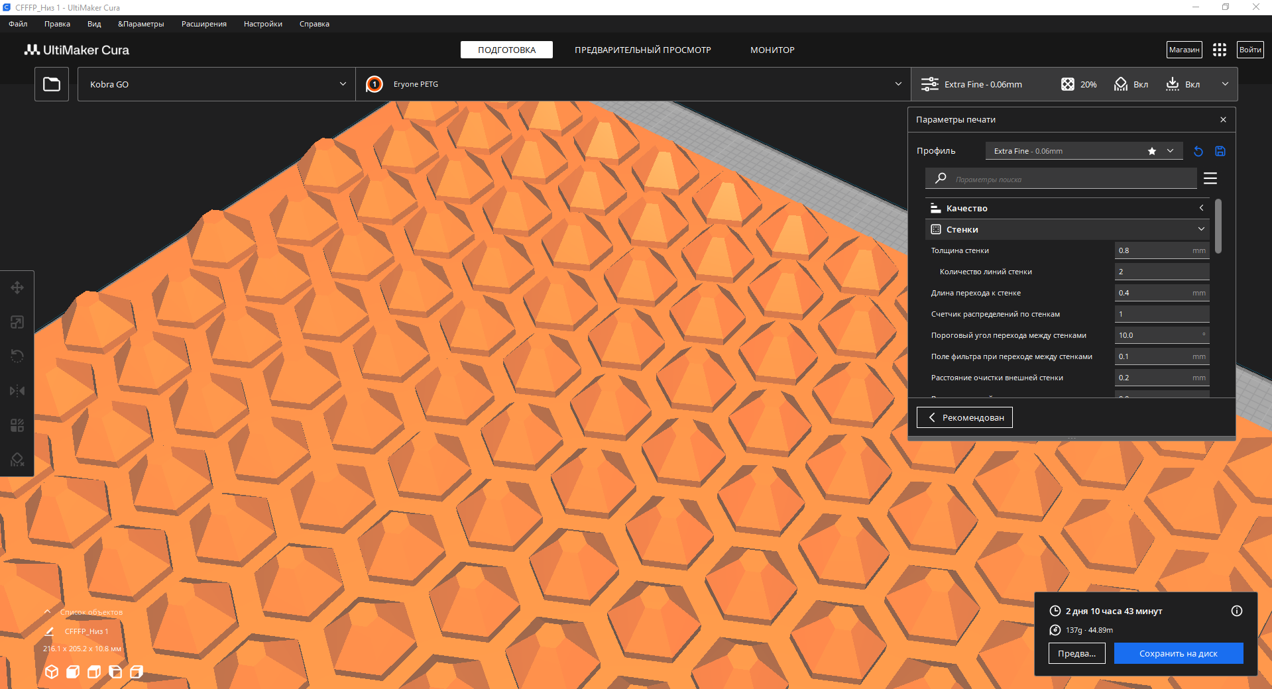Click the settings panel vertical scrollbar
The height and width of the screenshot is (689, 1272).
pyautogui.click(x=1218, y=227)
